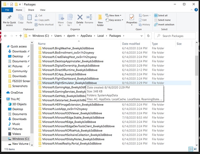Select Videos in navigation pane
Viewport: 200px width, 154px height.
tap(16, 134)
